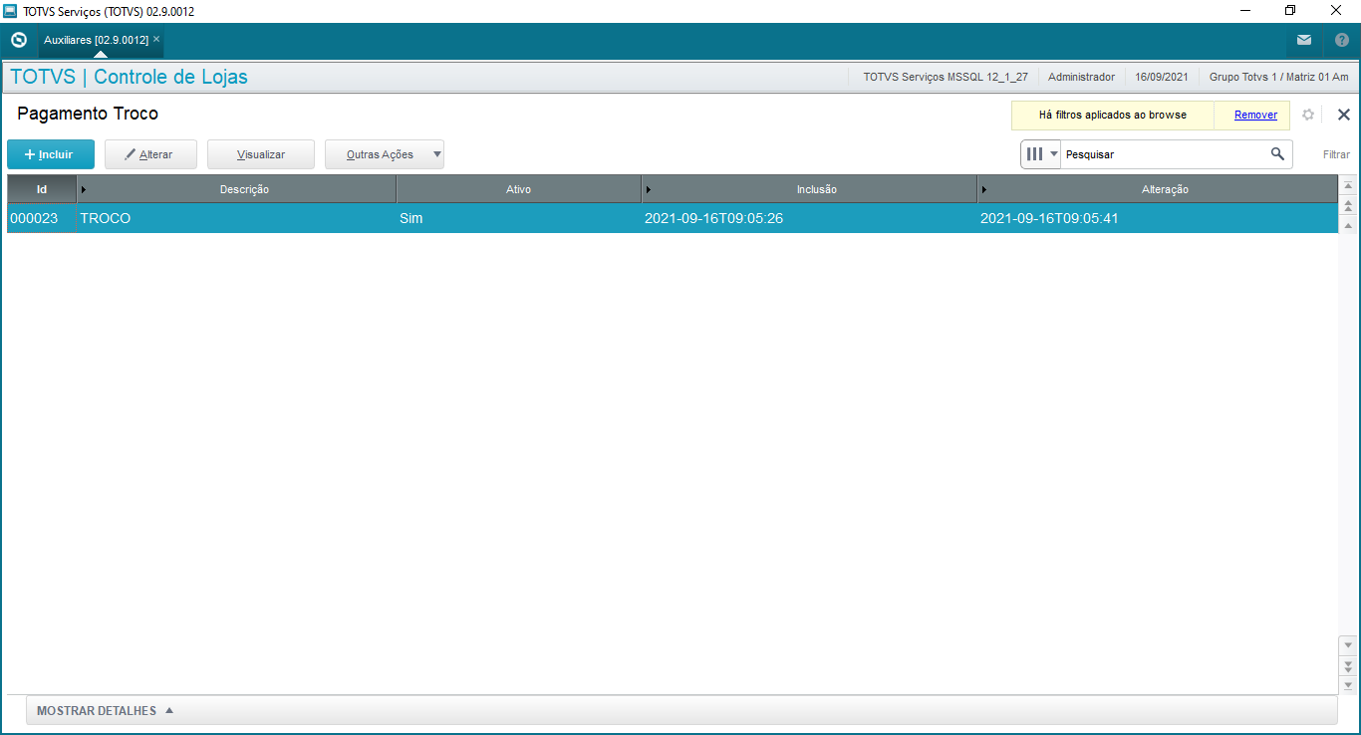Screen dimensions: 1361x735
Task: Click the 16/09/2021 date in header
Action: click(1161, 77)
